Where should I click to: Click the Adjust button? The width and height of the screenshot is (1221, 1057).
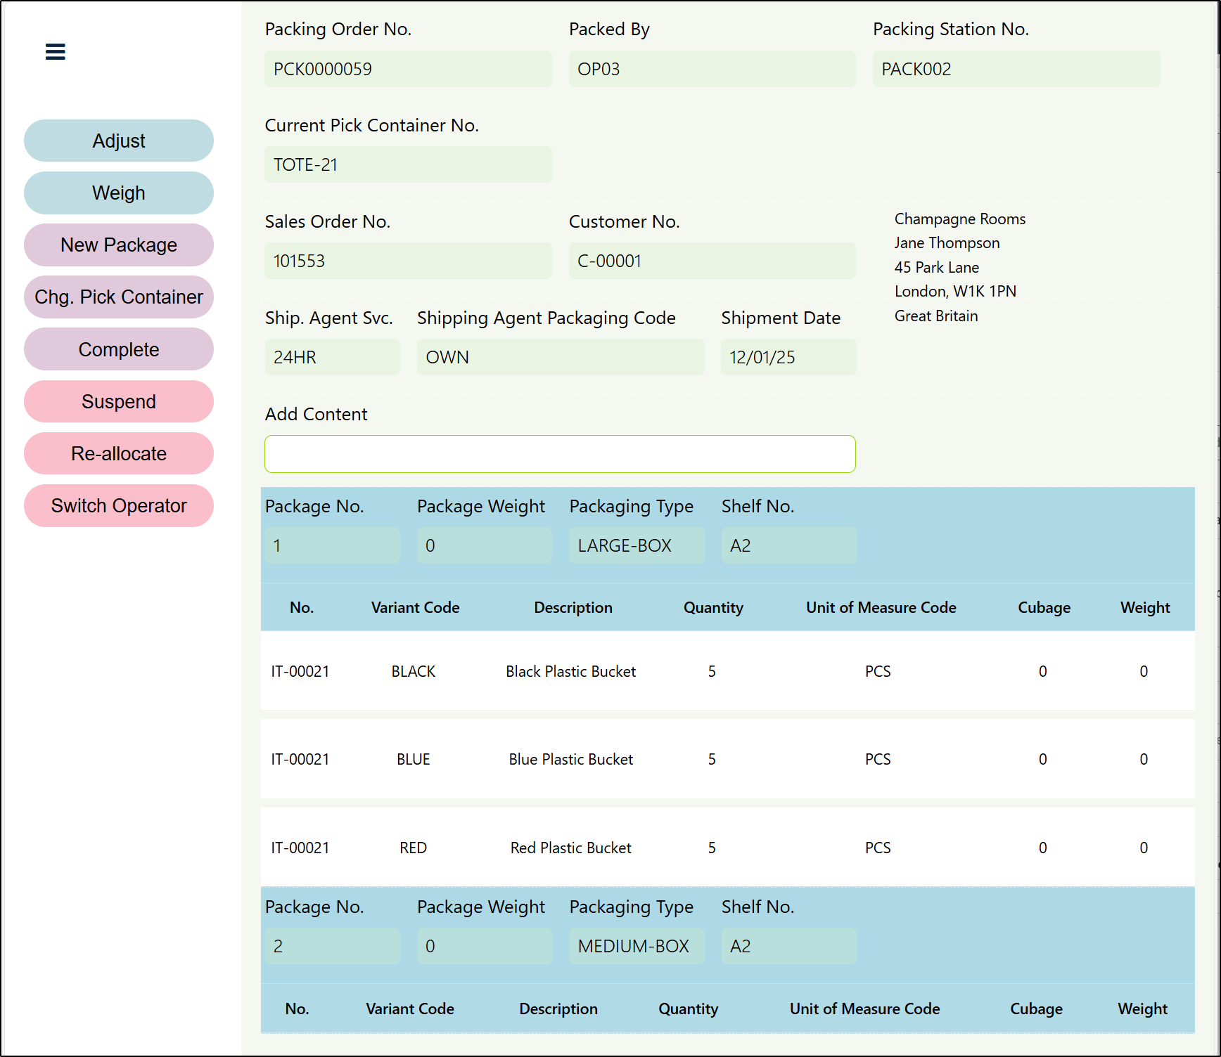click(119, 141)
